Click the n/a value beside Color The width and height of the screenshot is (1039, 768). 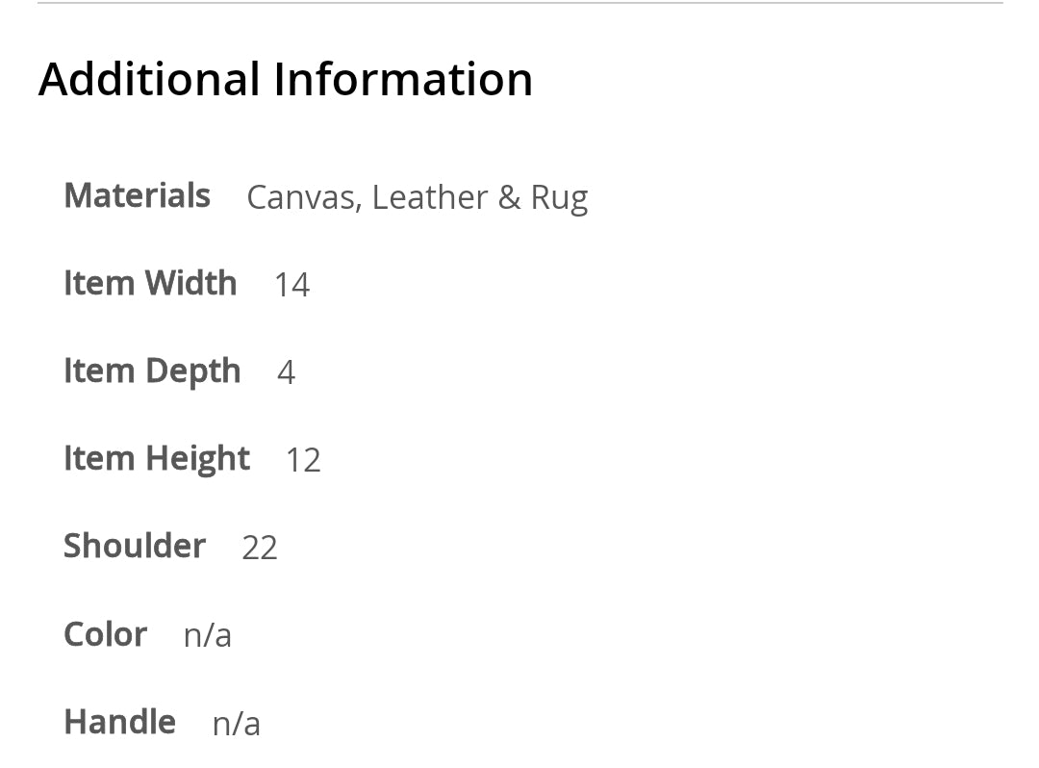208,635
